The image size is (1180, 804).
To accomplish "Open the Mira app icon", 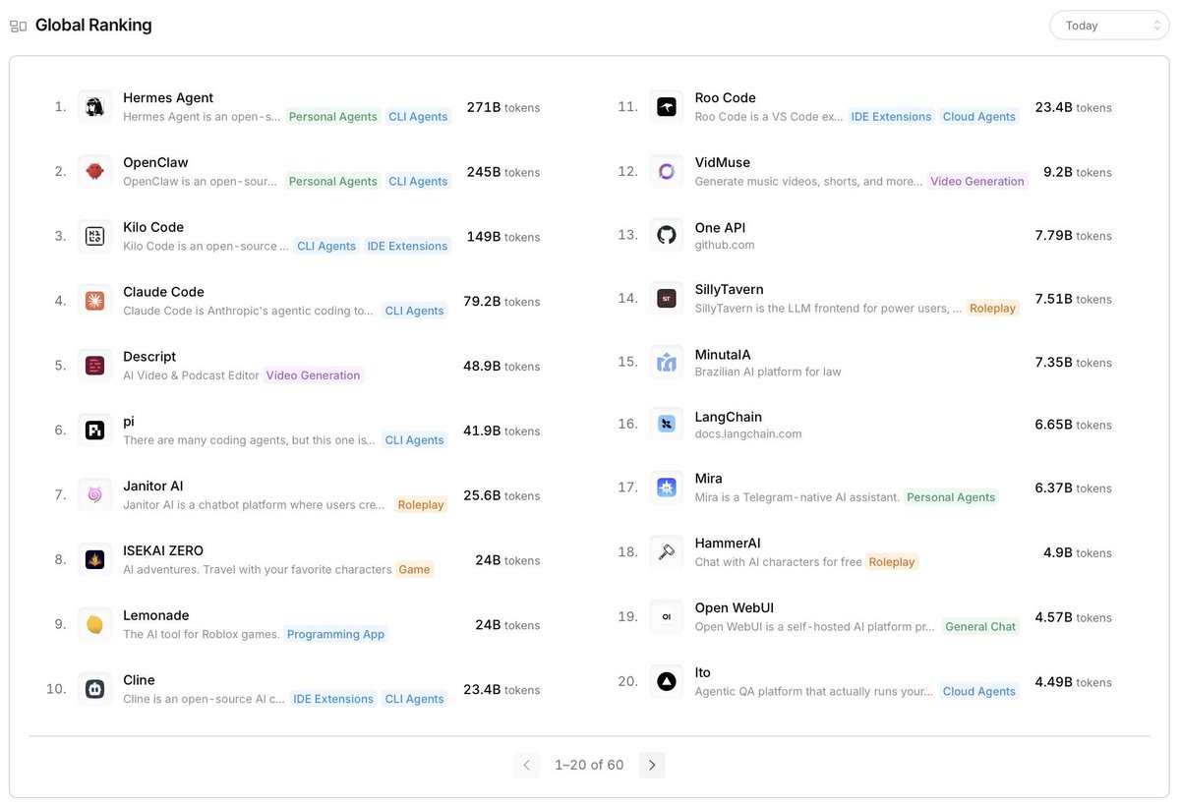I will click(667, 488).
